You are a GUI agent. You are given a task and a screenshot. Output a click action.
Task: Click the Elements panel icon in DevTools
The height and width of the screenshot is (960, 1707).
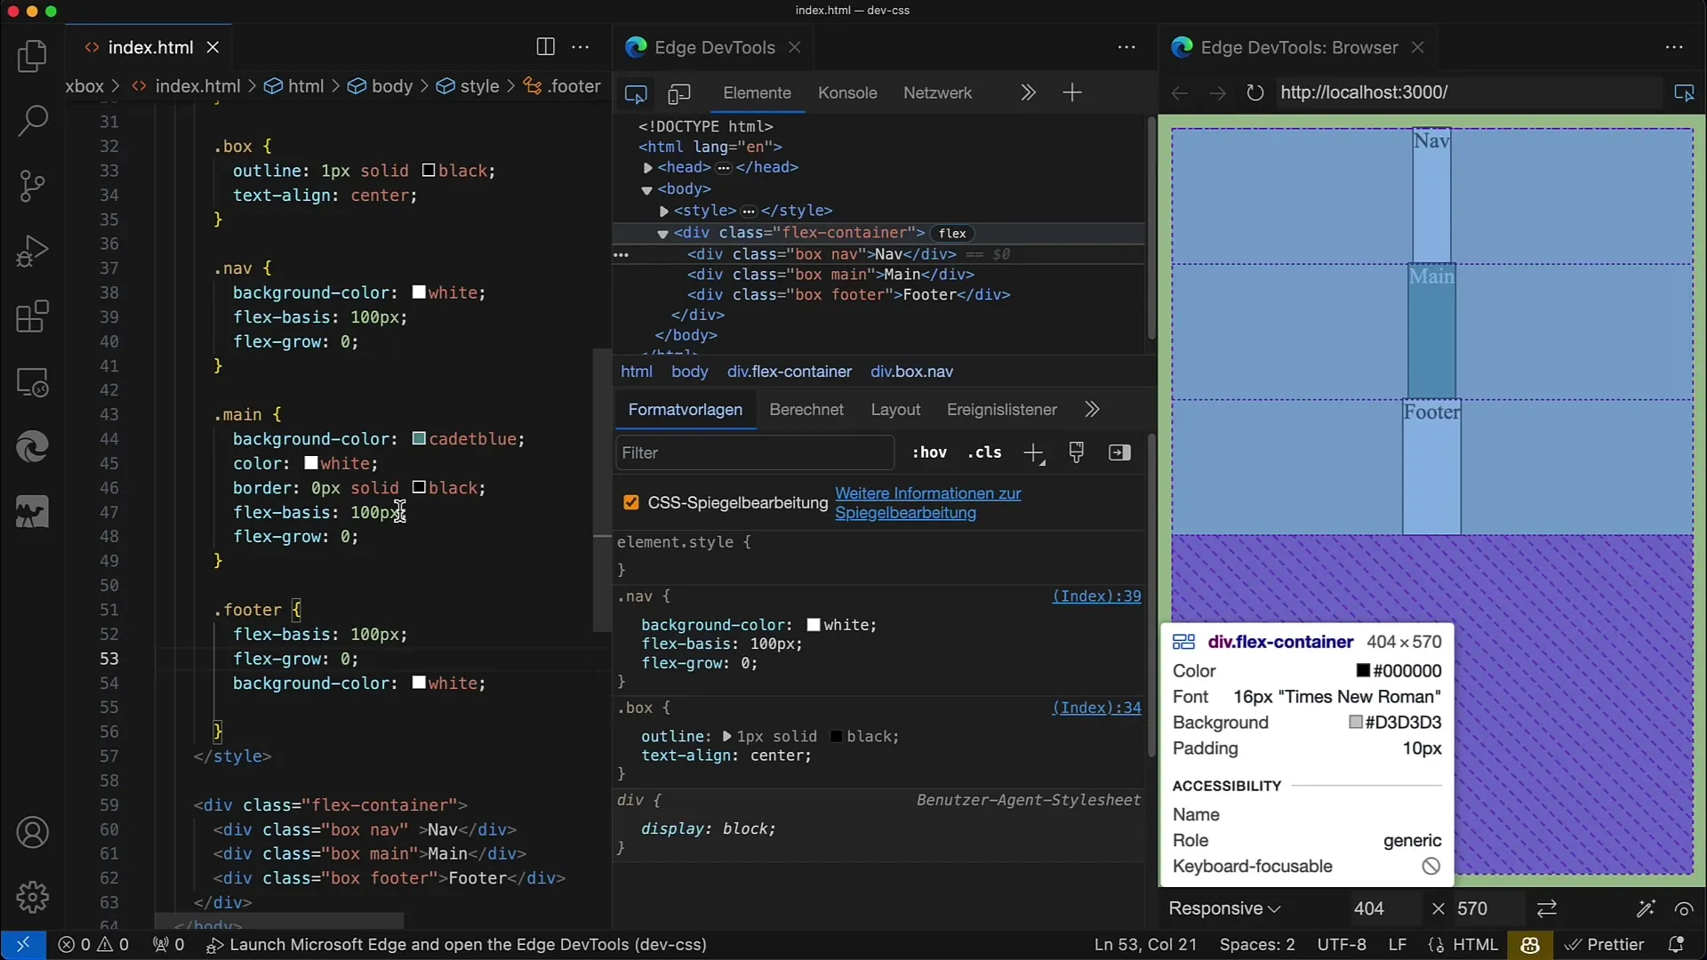(757, 92)
